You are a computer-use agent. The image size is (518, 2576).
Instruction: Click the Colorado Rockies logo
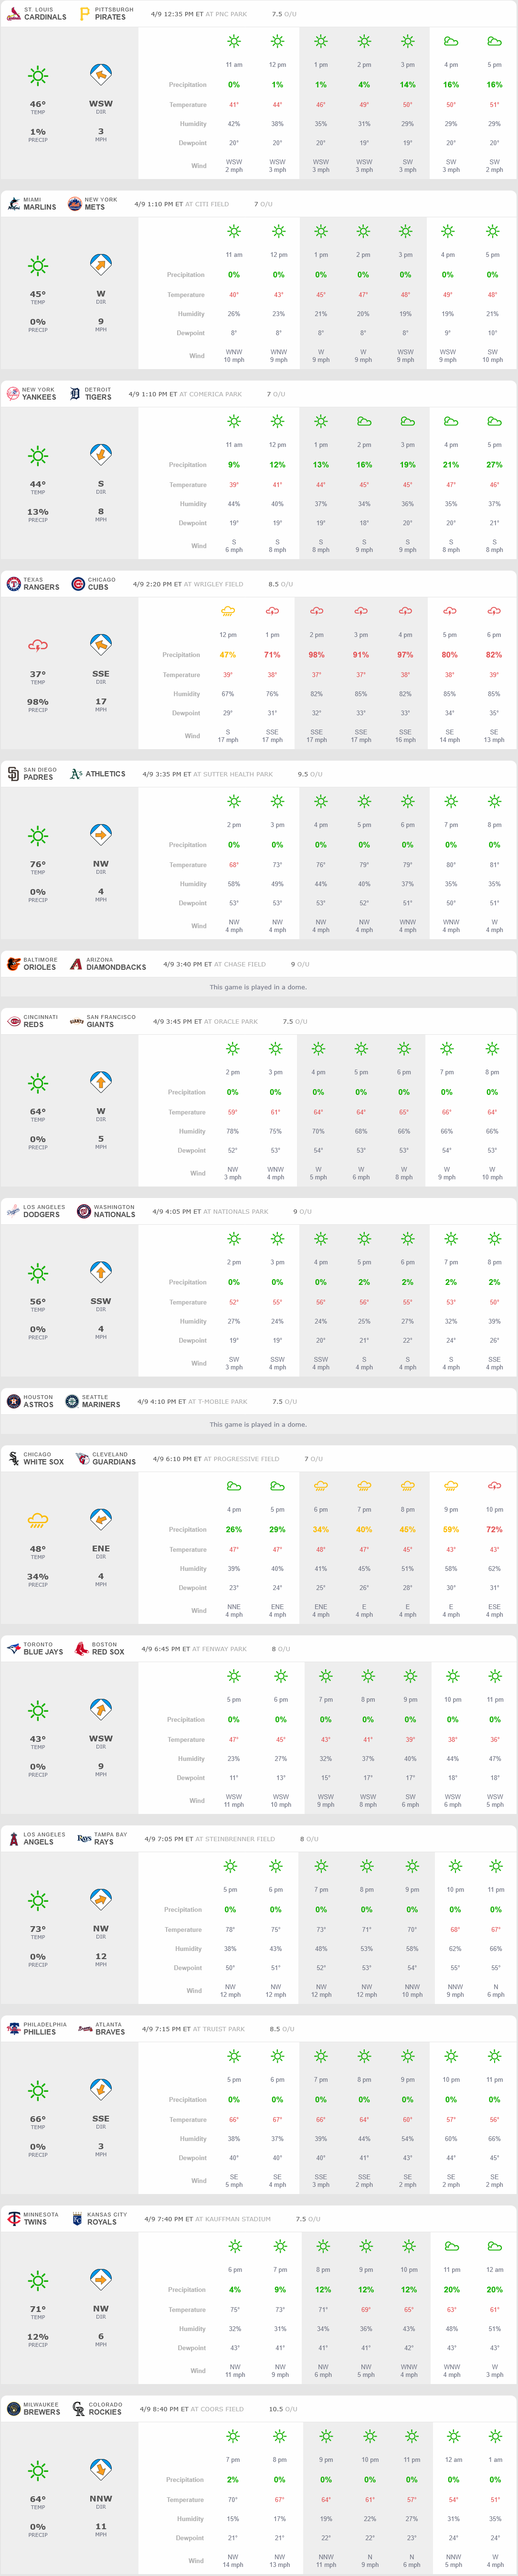coord(78,2408)
